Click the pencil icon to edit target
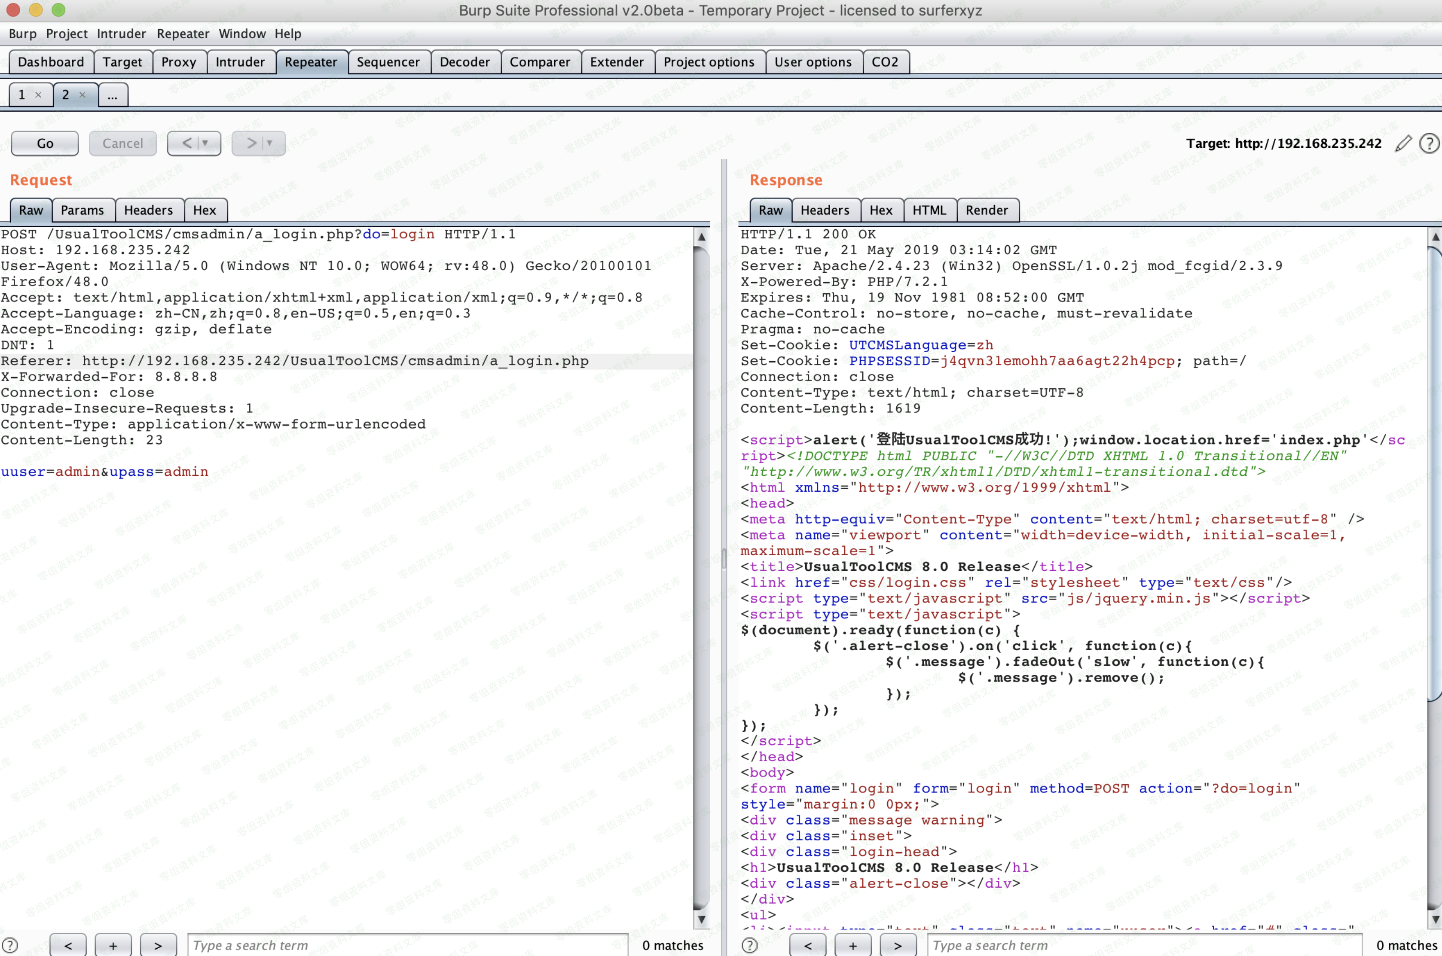 (x=1403, y=143)
